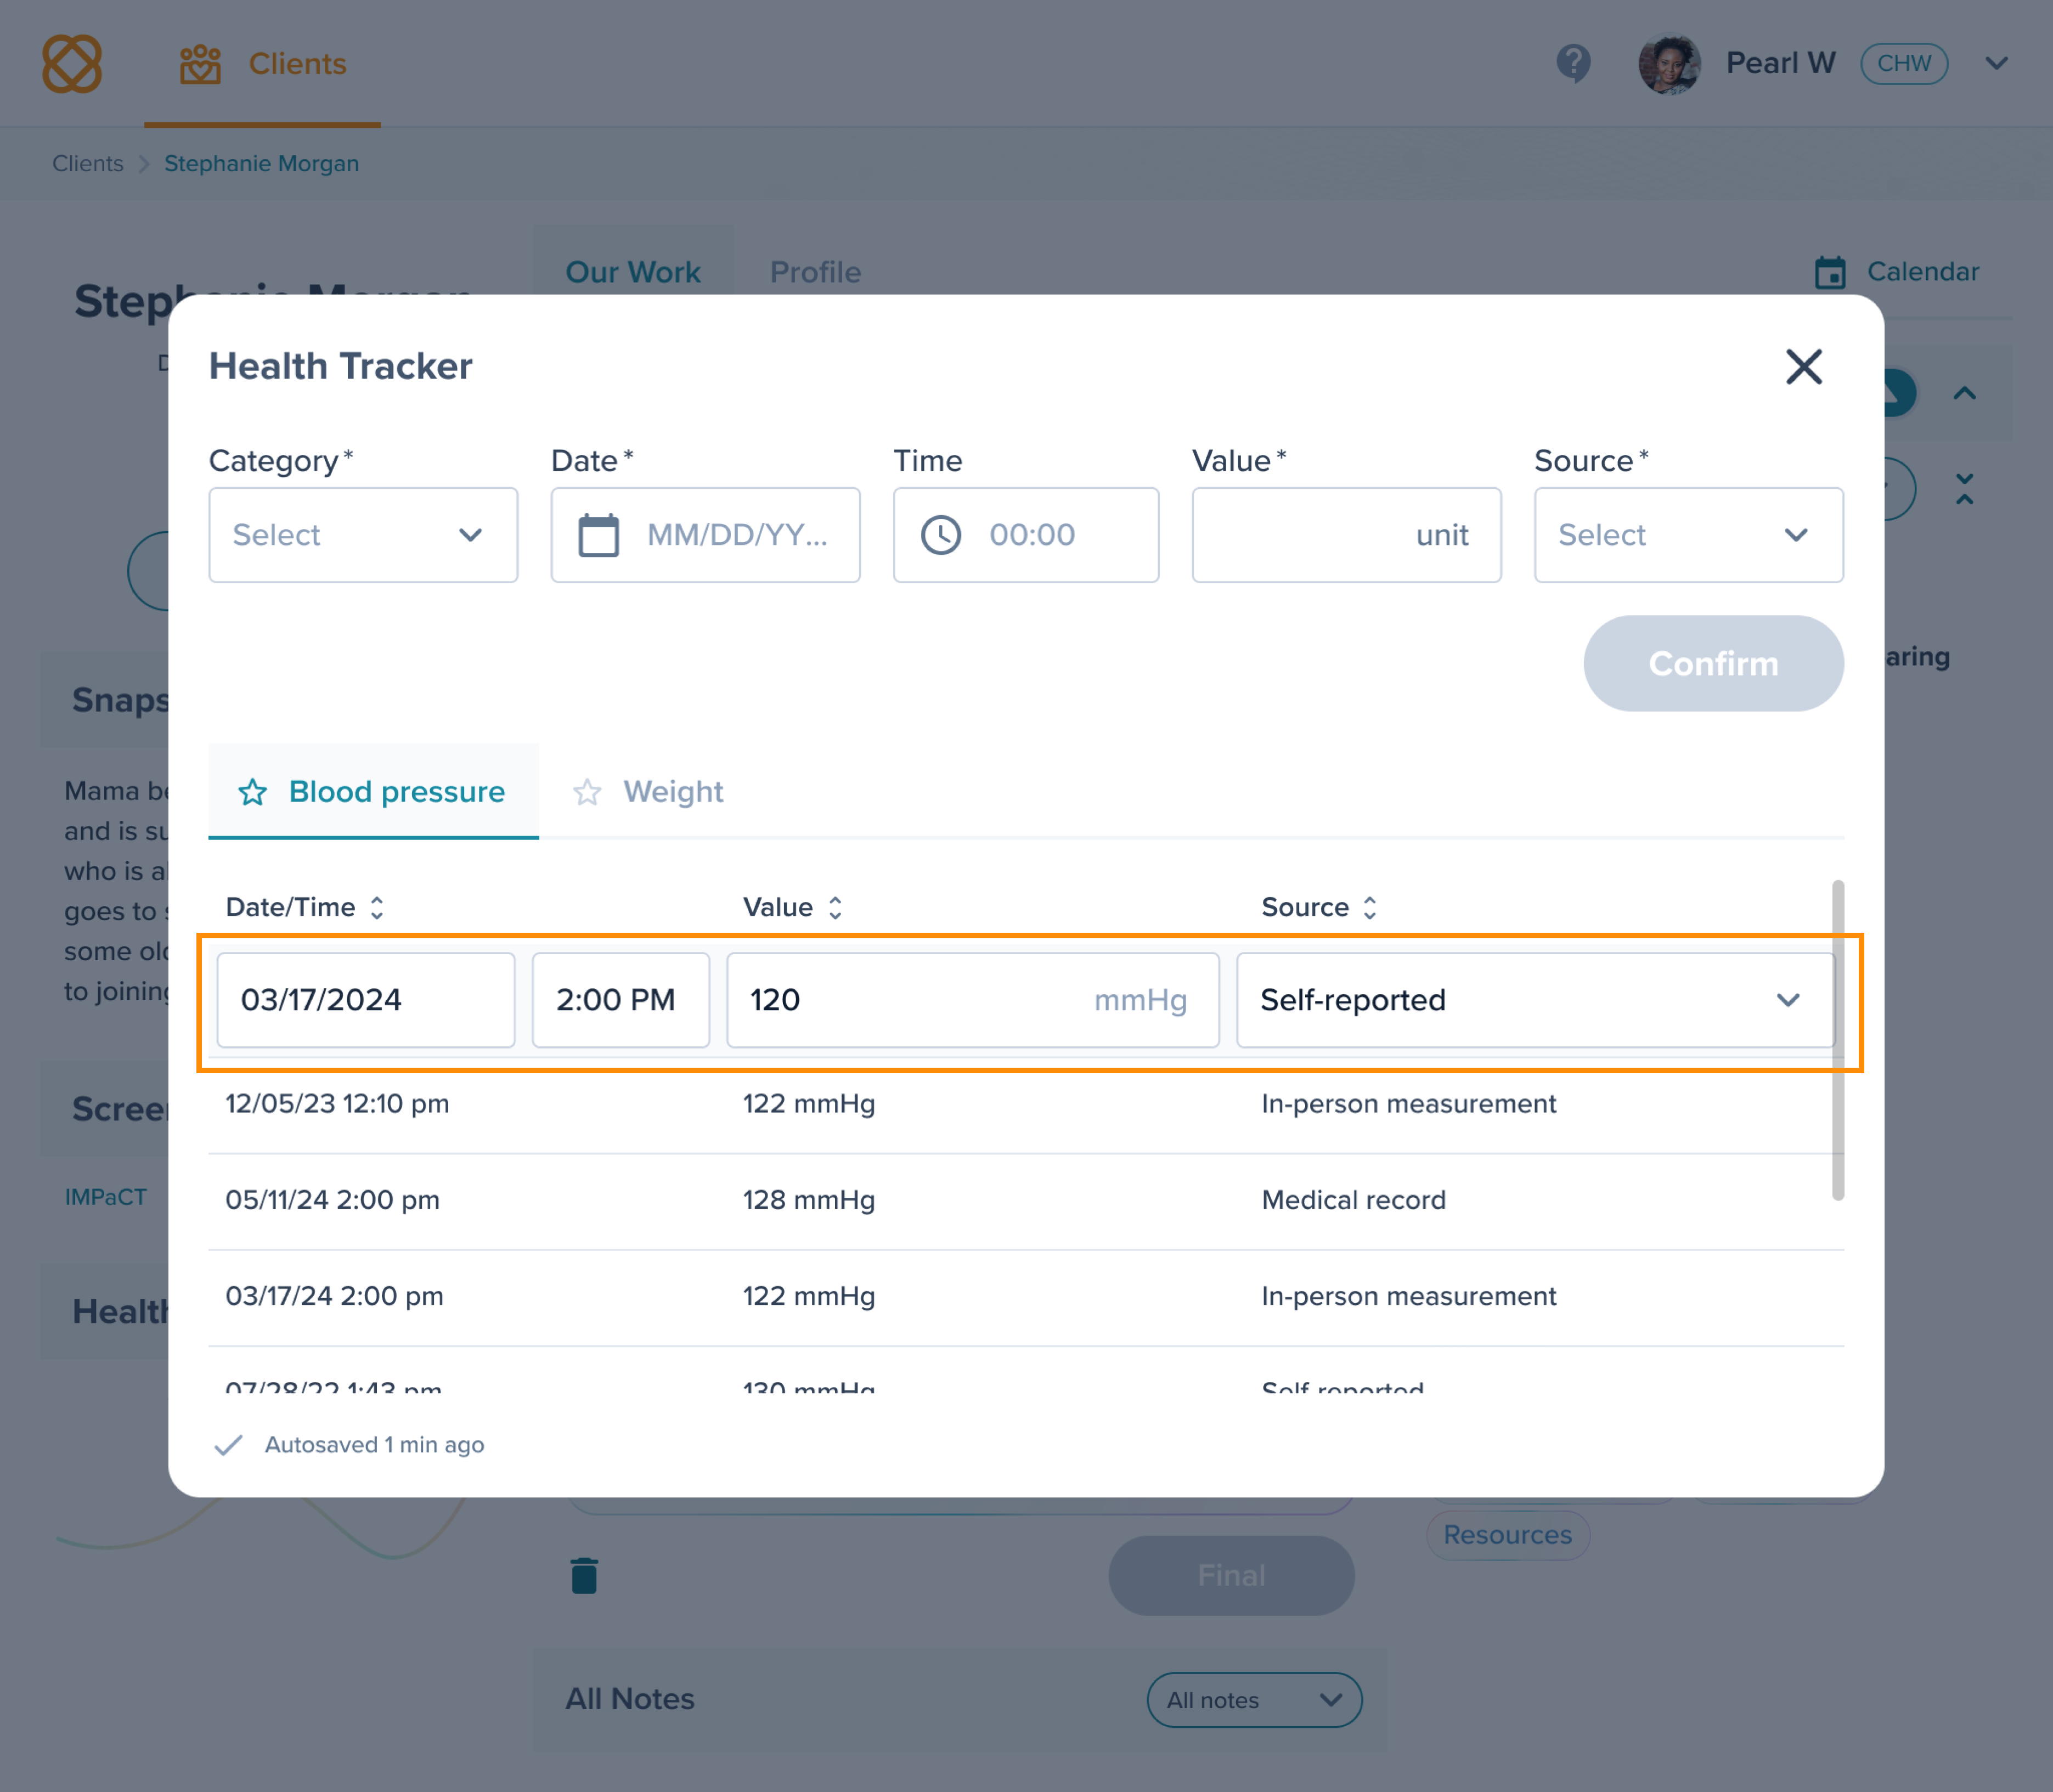The width and height of the screenshot is (2053, 1792).
Task: Open the All notes filter dropdown
Action: point(1254,1699)
